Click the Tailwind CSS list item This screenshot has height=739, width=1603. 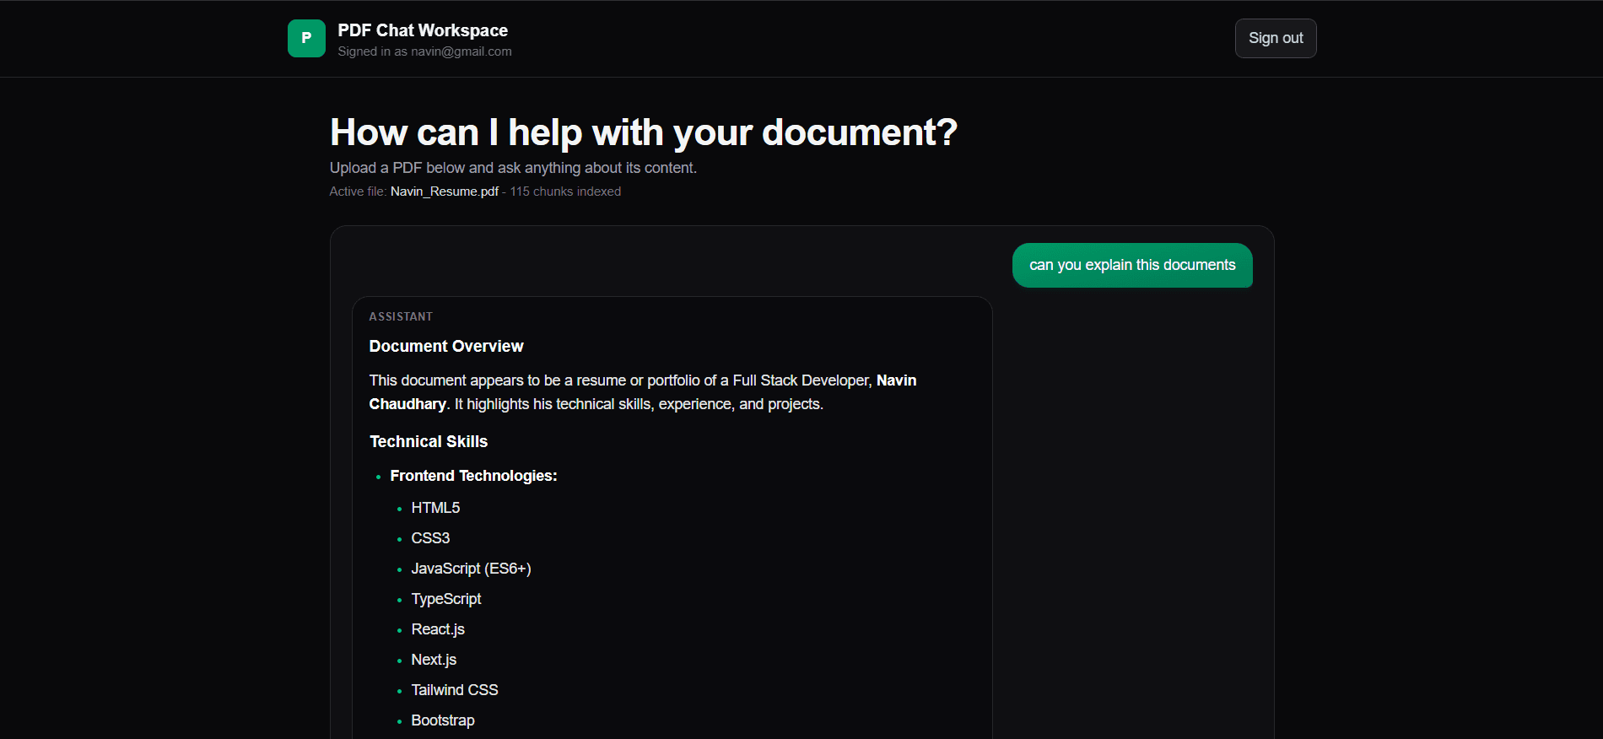pos(455,690)
